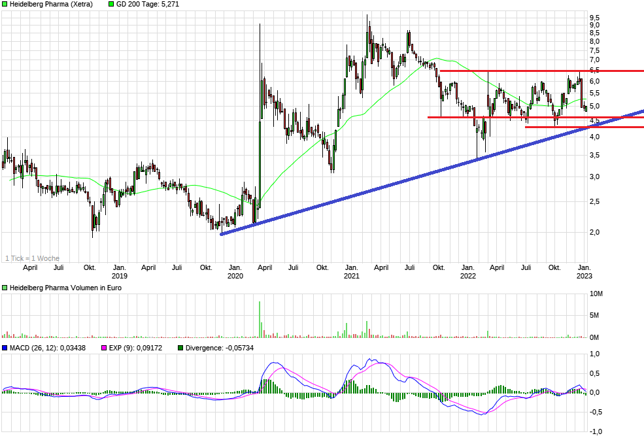Click the blue rising trend line near 2021
This screenshot has width=644, height=438.
(x=352, y=197)
